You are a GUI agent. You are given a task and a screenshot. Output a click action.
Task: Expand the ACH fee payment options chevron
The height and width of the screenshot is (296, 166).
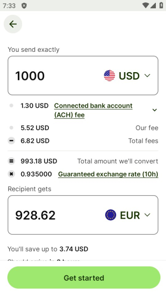click(154, 110)
